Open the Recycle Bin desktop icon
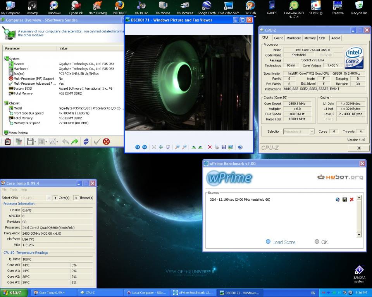The width and height of the screenshot is (372, 297). (359, 8)
